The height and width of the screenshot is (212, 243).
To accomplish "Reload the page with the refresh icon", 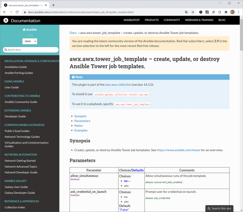I will 17,12.
